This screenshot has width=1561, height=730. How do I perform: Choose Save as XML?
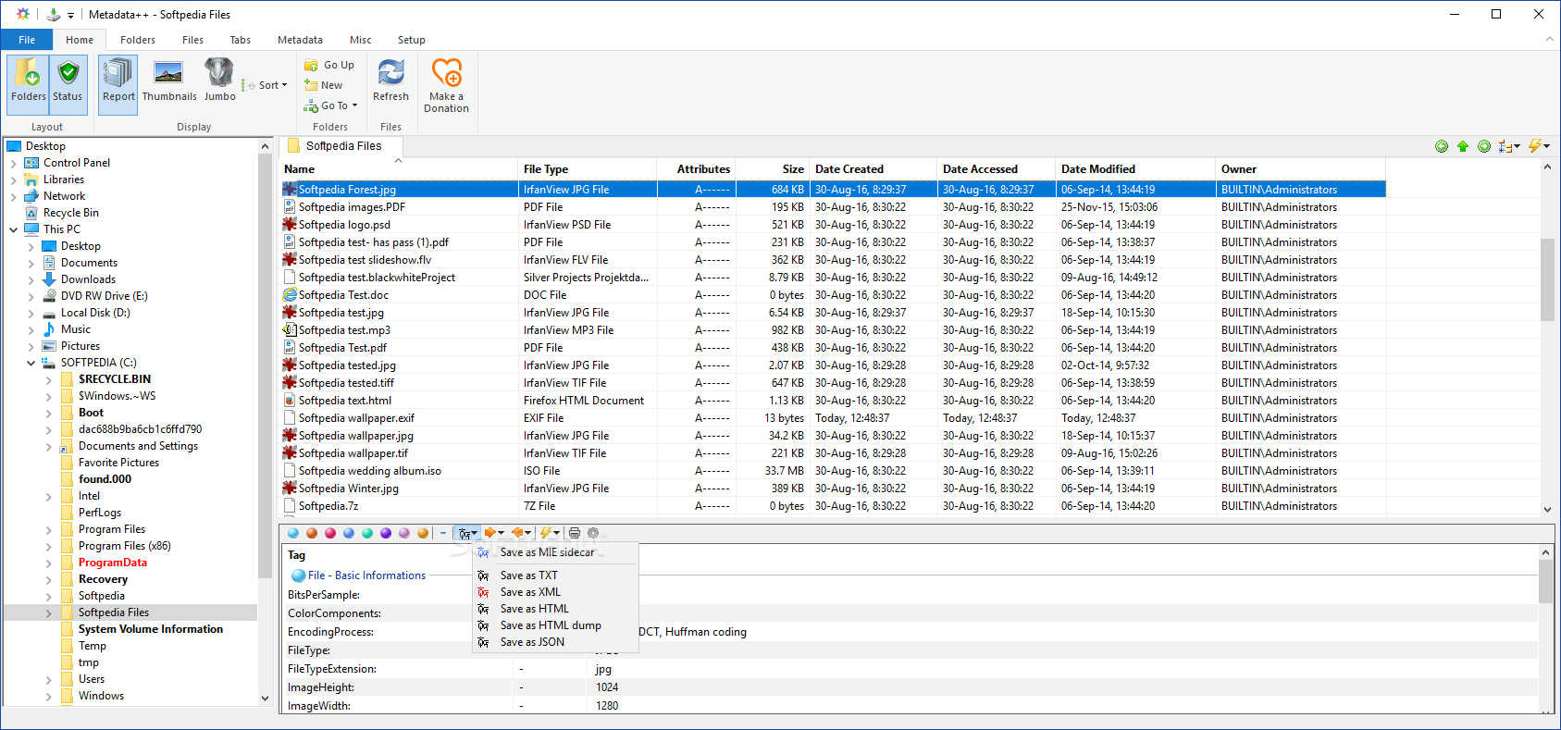click(x=555, y=592)
